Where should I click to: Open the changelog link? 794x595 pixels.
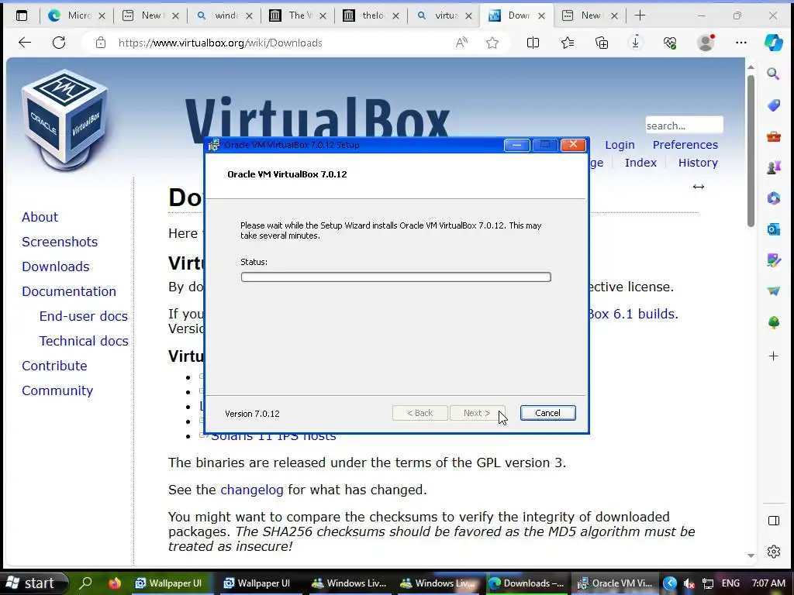(x=252, y=490)
